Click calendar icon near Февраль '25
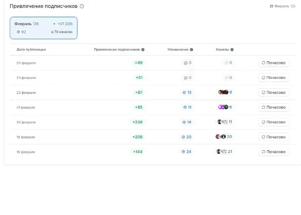The height and width of the screenshot is (215, 301). [x=272, y=6]
